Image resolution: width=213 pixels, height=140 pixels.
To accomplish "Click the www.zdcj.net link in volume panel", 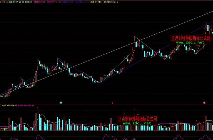I will tap(137, 124).
